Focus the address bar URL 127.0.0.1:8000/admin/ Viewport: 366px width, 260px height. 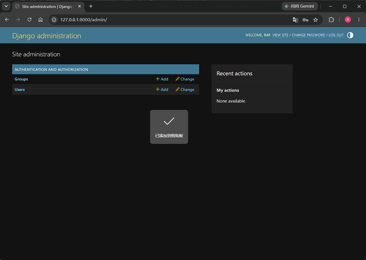[84, 20]
